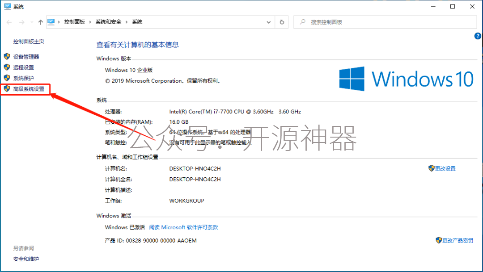
Task: Maximize the 系统 window
Action: 453,6
